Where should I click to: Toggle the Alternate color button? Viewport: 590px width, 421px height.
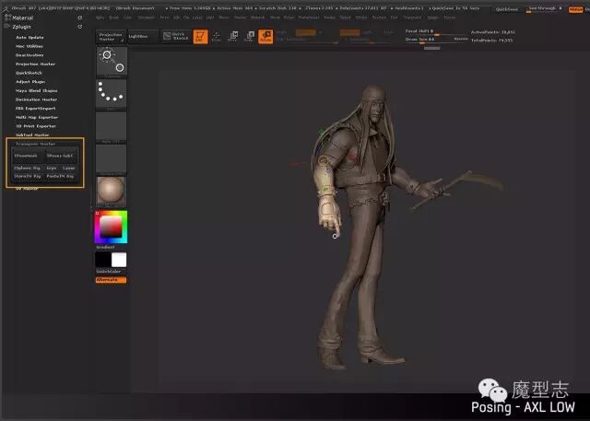tap(111, 280)
